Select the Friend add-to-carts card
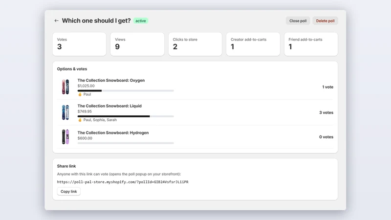 click(311, 44)
